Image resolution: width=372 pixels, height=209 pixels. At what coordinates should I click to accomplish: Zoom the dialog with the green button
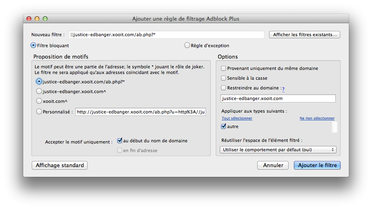pos(45,19)
